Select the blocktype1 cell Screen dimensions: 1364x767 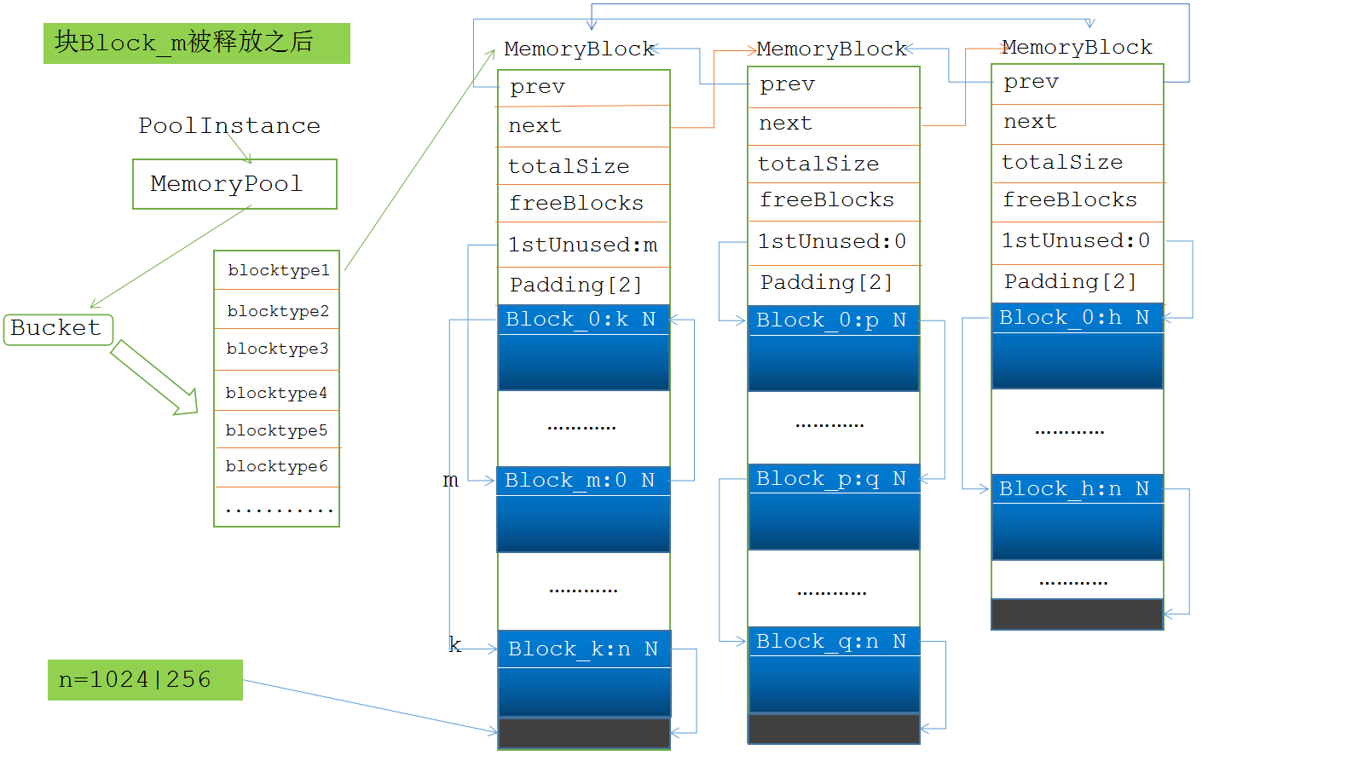coord(277,270)
